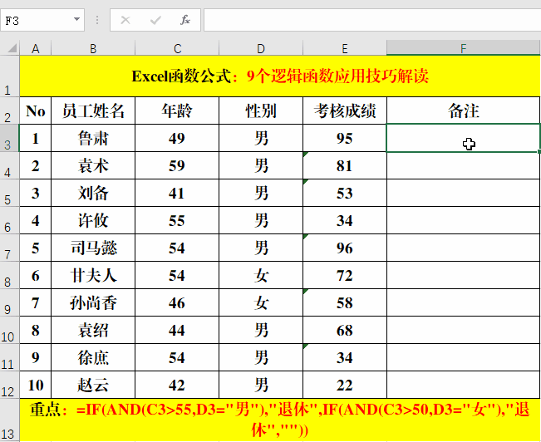
Task: Click score cell 81 for 袁术
Action: pos(345,165)
